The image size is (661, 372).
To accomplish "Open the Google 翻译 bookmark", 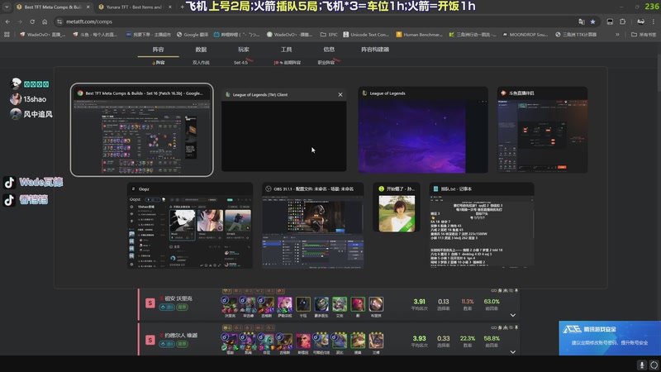I will click(x=193, y=35).
